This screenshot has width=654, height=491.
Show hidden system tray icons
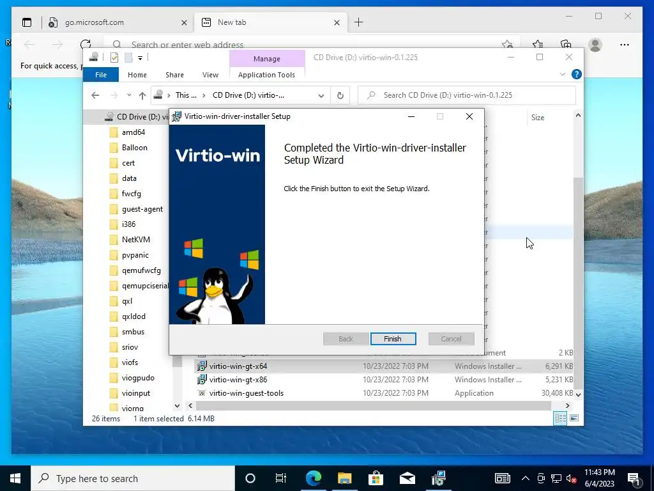pyautogui.click(x=526, y=478)
